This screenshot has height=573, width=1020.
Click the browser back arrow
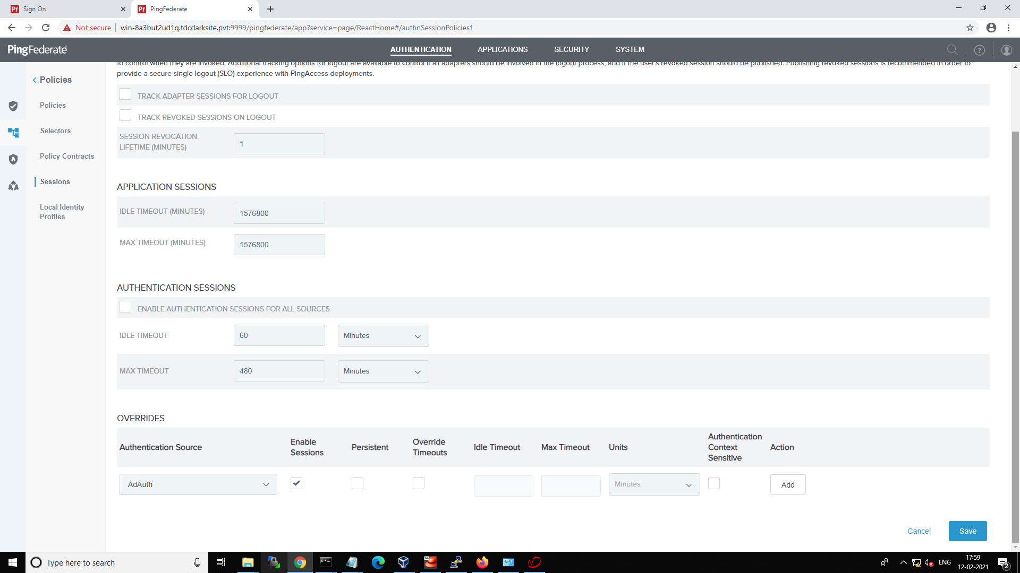pos(12,28)
